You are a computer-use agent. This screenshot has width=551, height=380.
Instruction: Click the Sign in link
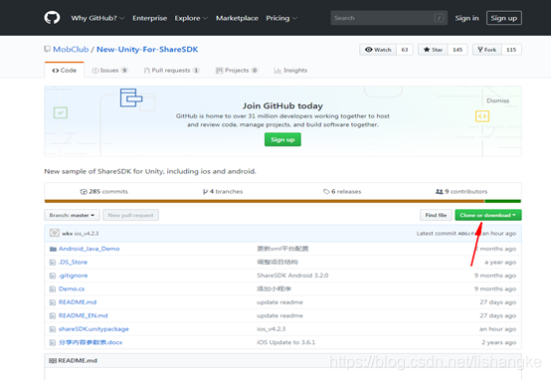(x=466, y=18)
